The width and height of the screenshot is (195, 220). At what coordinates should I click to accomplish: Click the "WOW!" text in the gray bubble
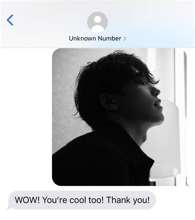(28, 200)
